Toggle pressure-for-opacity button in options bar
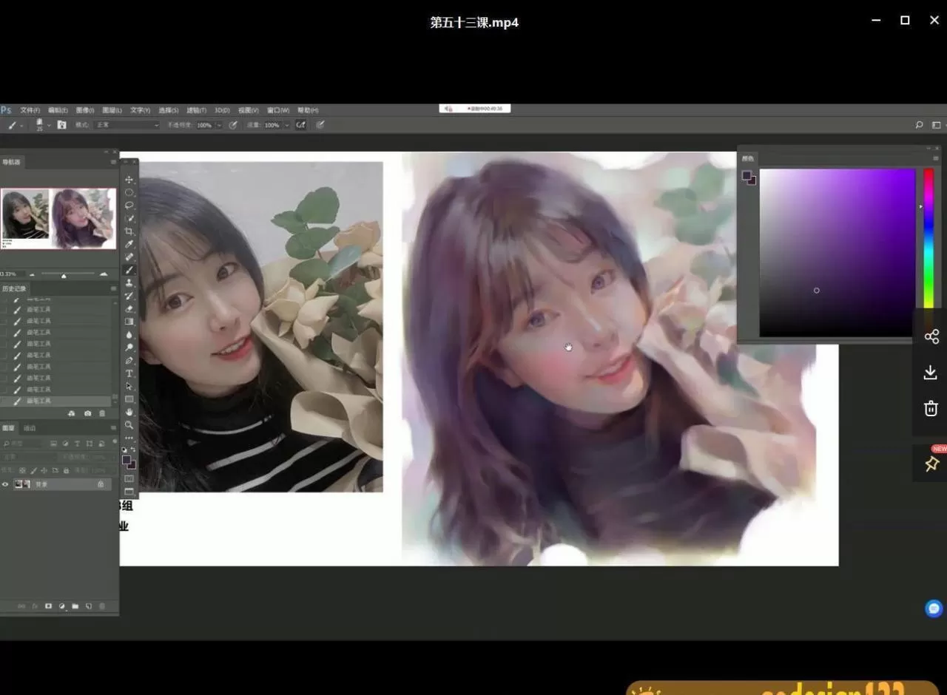This screenshot has width=947, height=695. pyautogui.click(x=233, y=125)
